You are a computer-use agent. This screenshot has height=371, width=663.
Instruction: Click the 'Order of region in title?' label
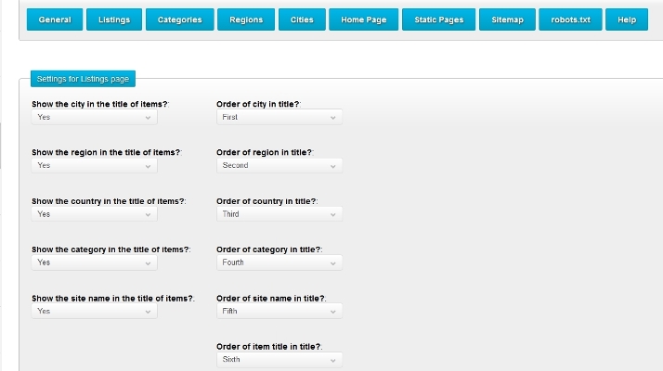point(265,152)
